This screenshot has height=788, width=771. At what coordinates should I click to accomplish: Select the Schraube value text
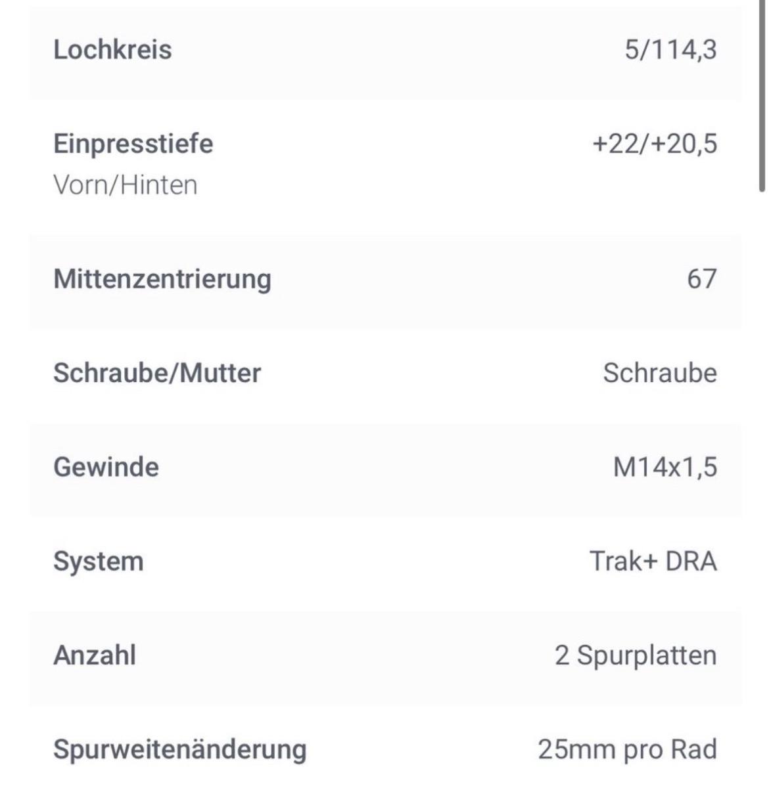660,373
